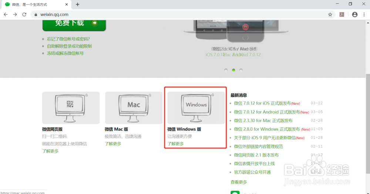Click the green 免费下载 button
Viewport: 370px width, 194px height.
pos(74,25)
